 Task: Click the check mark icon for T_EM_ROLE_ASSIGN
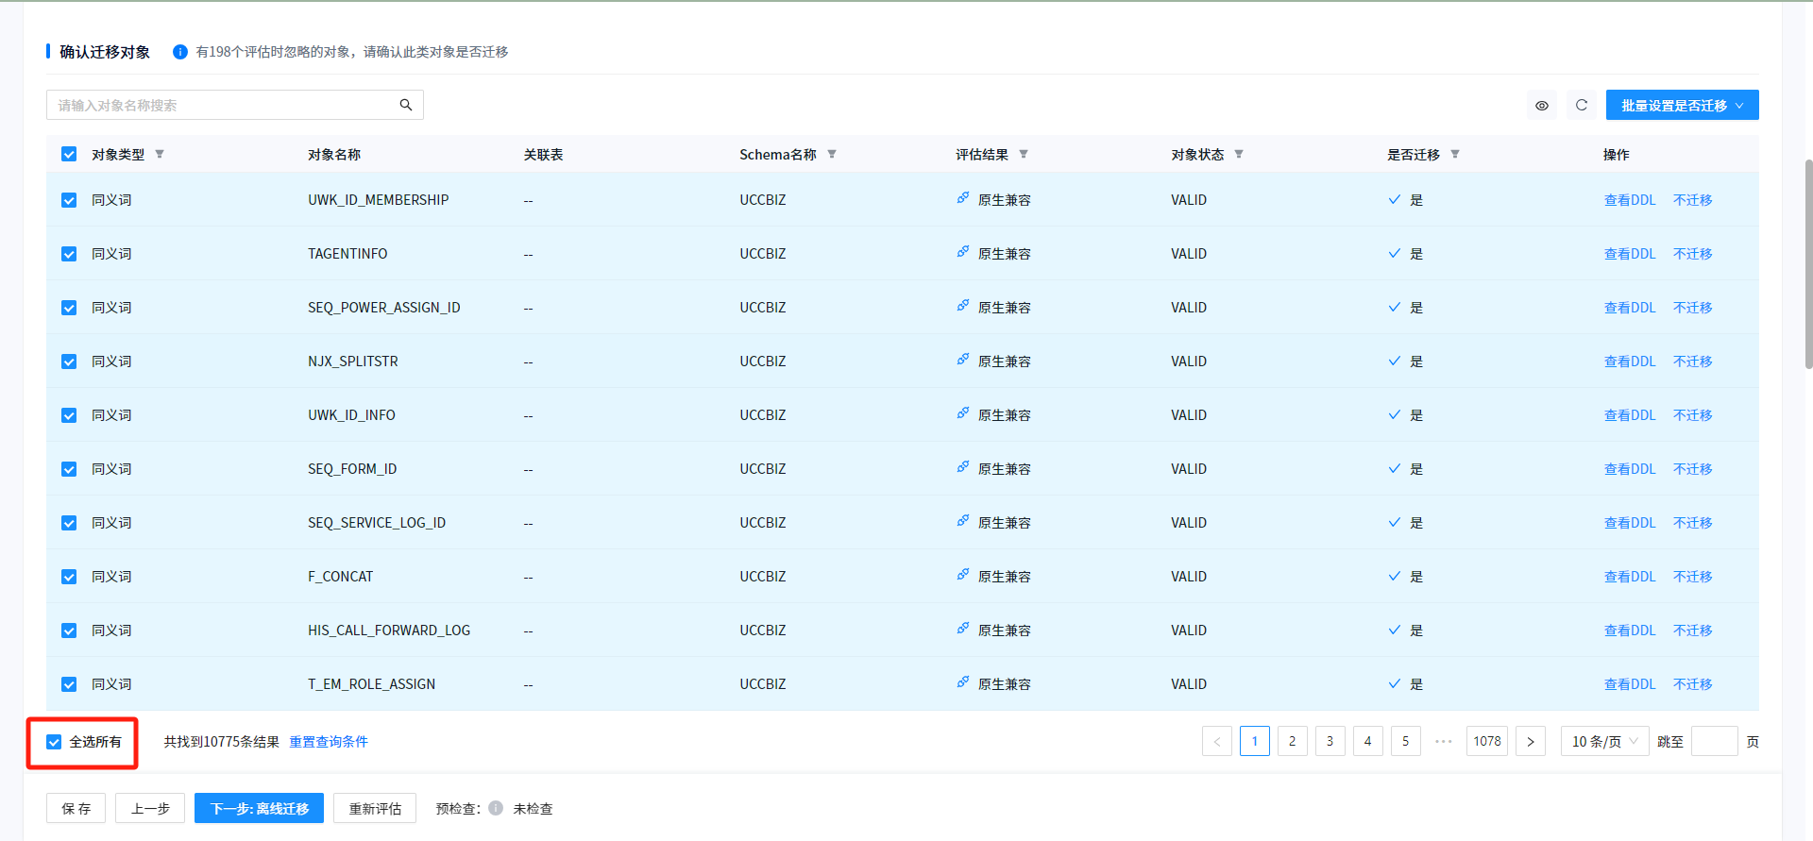click(1395, 683)
